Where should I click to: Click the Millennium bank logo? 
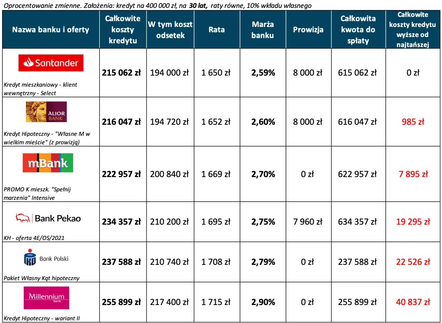[46, 297]
